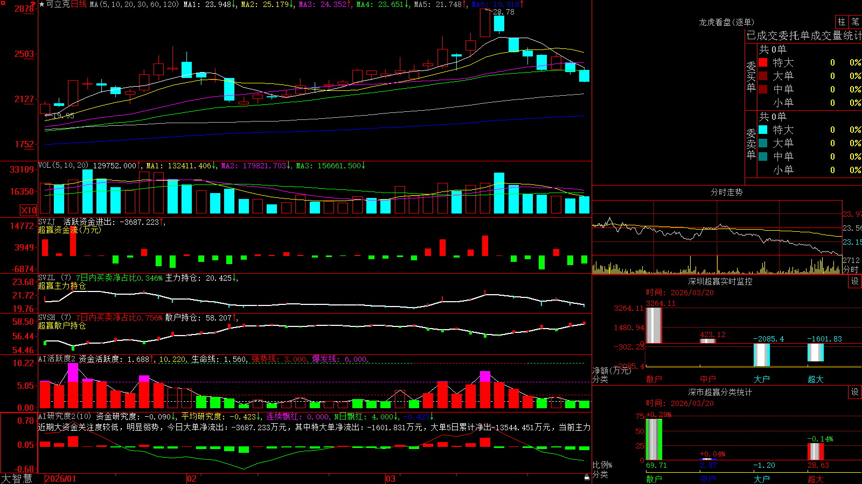Click the 深市超赢分类统计 panel title
Viewport: 862px width, 484px height.
click(x=720, y=392)
